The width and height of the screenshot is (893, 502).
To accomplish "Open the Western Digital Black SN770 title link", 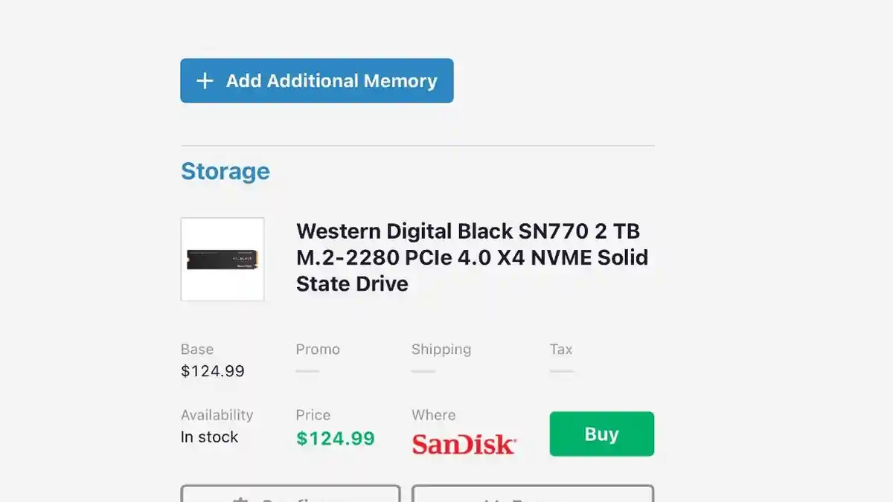I will (x=472, y=257).
